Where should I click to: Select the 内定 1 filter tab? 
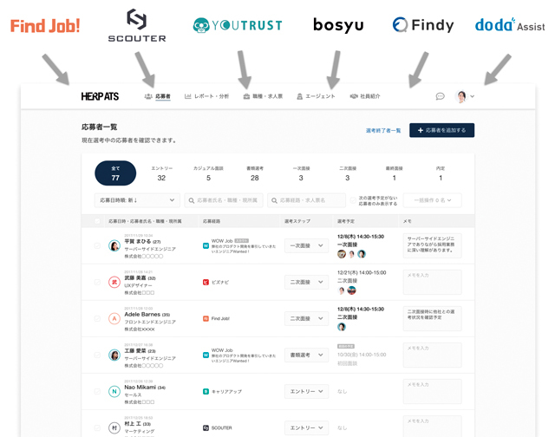[441, 173]
